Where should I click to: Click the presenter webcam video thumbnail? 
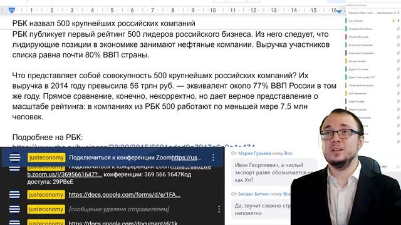tap(345, 167)
